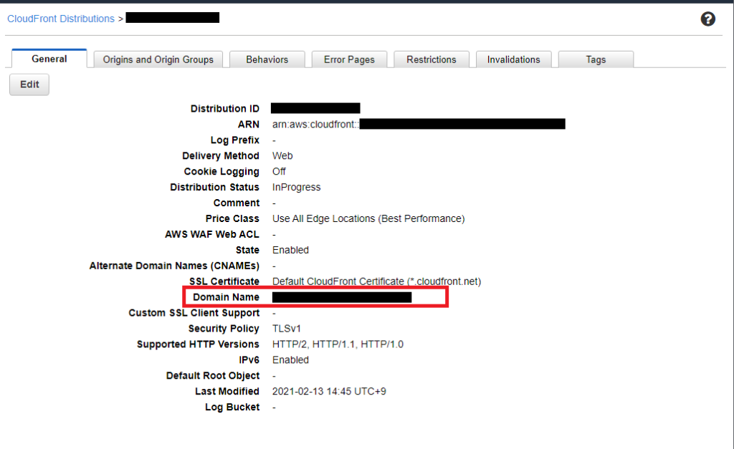Go back to CloudFront Distributions
The height and width of the screenshot is (449, 734).
click(61, 19)
